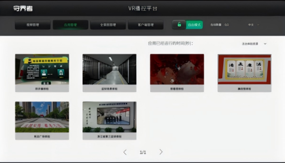The image size is (285, 163).
Task: Go to next page with right arrow
Action: click(x=161, y=152)
